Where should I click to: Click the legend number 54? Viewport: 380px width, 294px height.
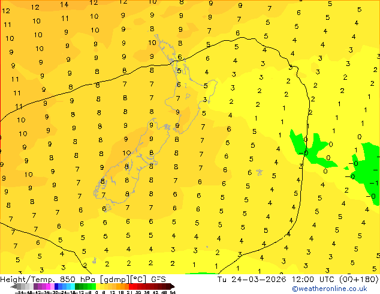173,292
